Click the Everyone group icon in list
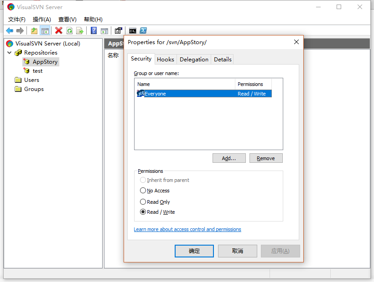The width and height of the screenshot is (374, 282). click(x=140, y=93)
